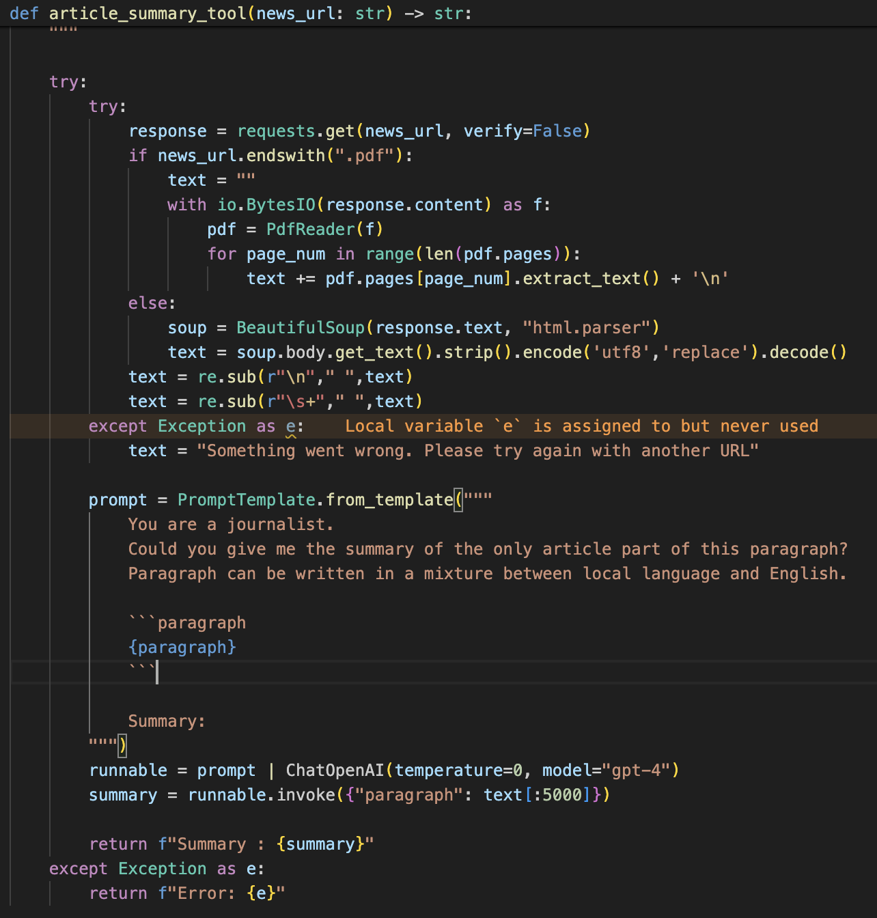Click the 'PdfReader' class name
Viewport: 877px width, 918px height.
point(311,229)
